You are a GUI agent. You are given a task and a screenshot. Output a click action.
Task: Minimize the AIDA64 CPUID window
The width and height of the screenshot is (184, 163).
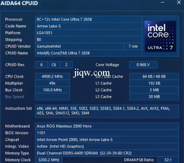tap(162, 2)
